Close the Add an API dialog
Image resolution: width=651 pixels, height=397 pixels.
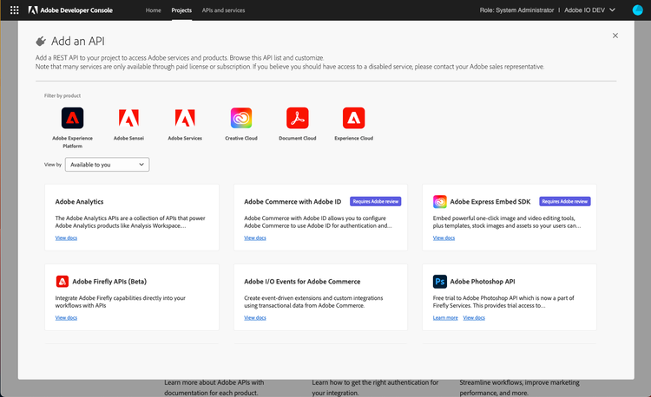615,36
